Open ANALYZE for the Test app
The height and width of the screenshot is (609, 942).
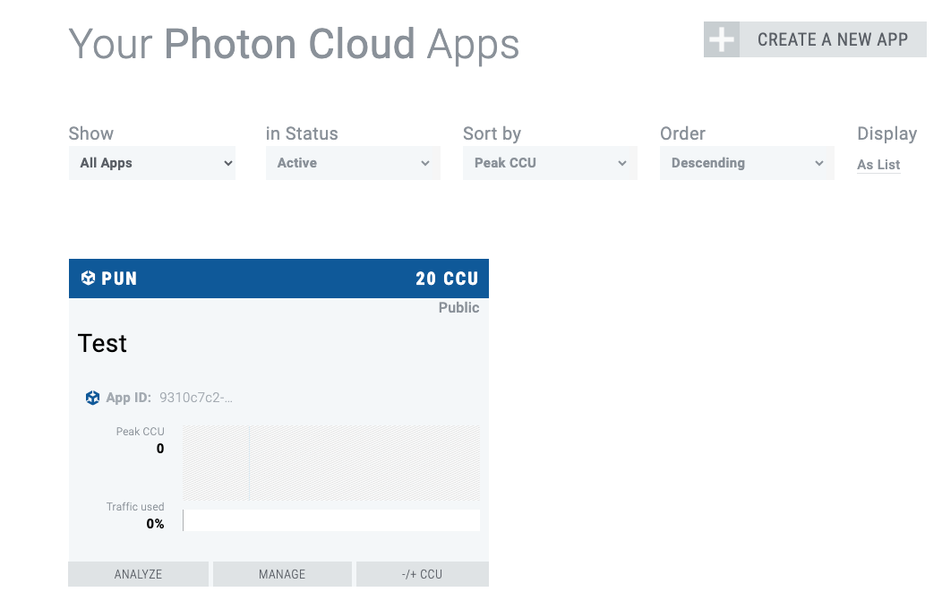pyautogui.click(x=138, y=574)
